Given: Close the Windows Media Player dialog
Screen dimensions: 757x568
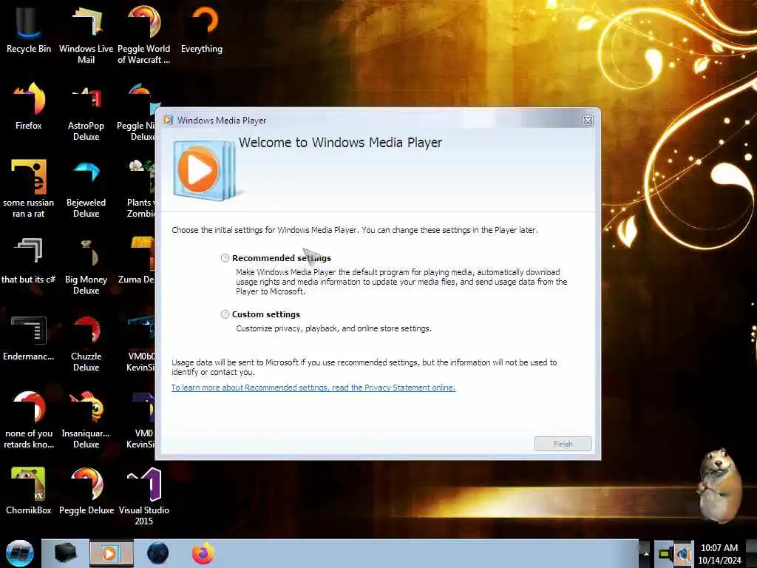Looking at the screenshot, I should point(588,121).
